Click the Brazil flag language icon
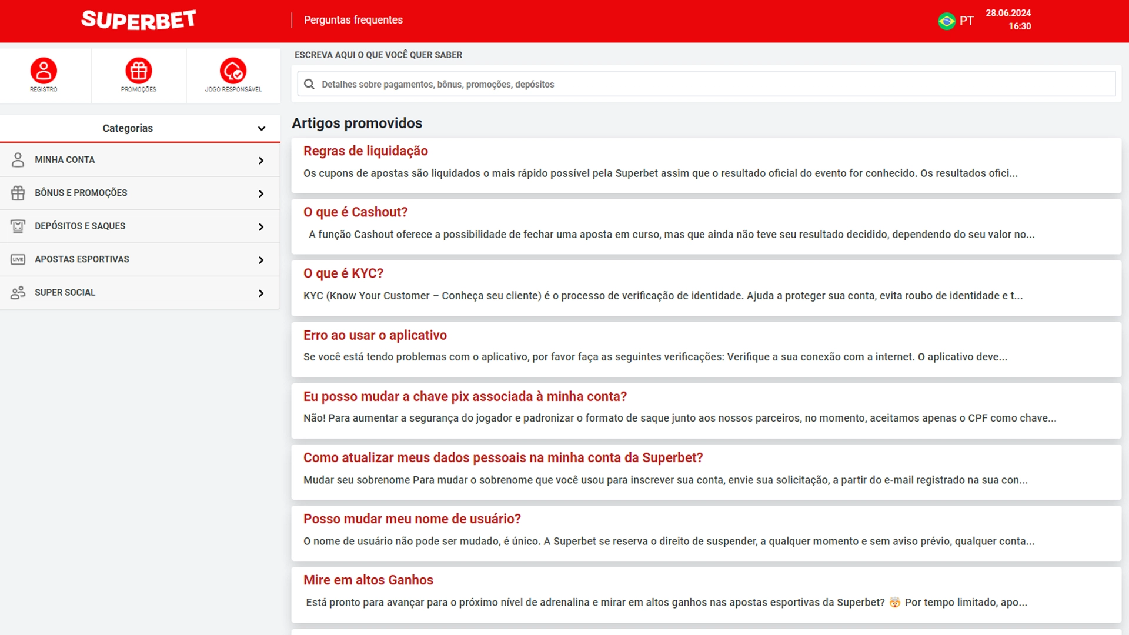1129x635 pixels. [x=947, y=21]
